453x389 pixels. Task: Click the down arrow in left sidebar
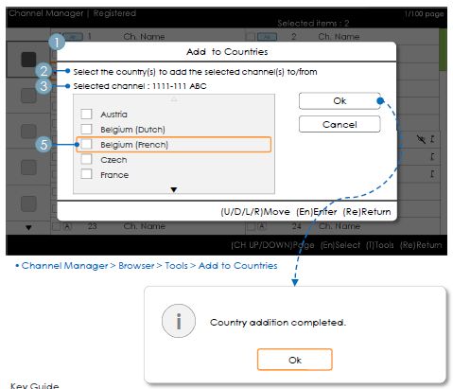28,227
